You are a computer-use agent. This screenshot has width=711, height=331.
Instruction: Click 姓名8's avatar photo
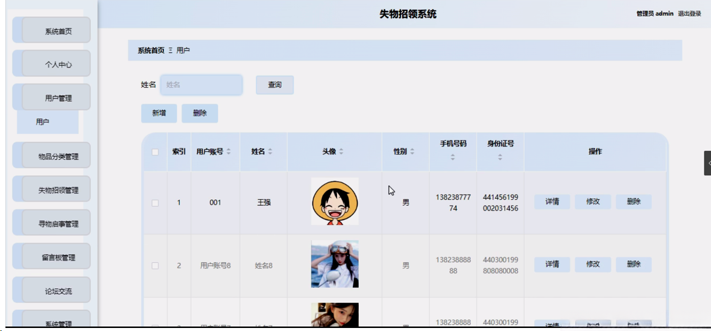(335, 264)
